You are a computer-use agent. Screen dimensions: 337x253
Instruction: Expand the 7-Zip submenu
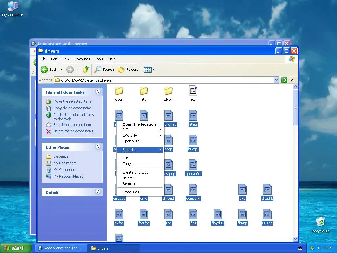click(140, 130)
